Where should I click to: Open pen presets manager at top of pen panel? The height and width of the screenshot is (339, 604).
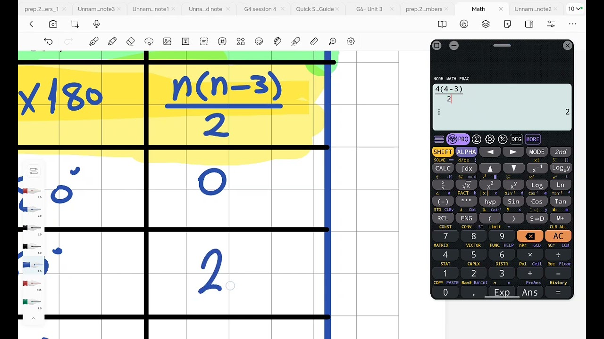coord(34,171)
